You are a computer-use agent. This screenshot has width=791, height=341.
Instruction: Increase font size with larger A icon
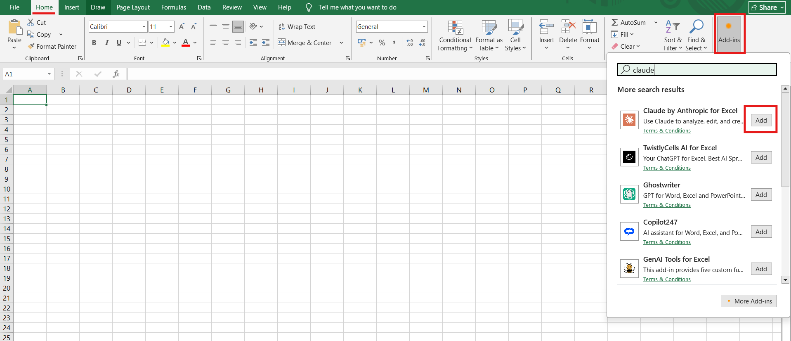coord(182,26)
